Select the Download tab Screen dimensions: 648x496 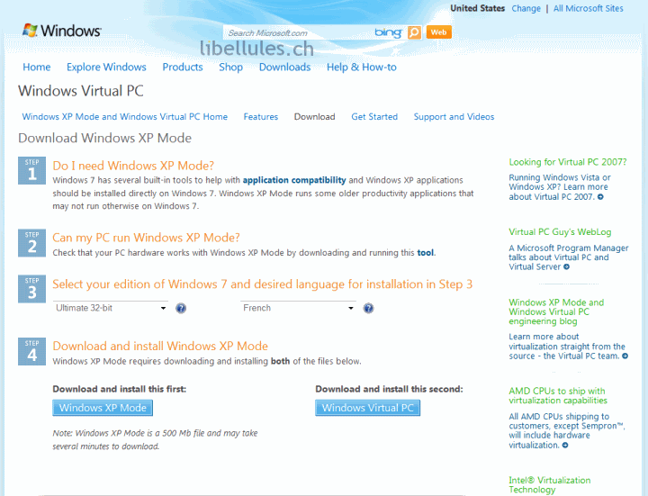click(x=314, y=117)
